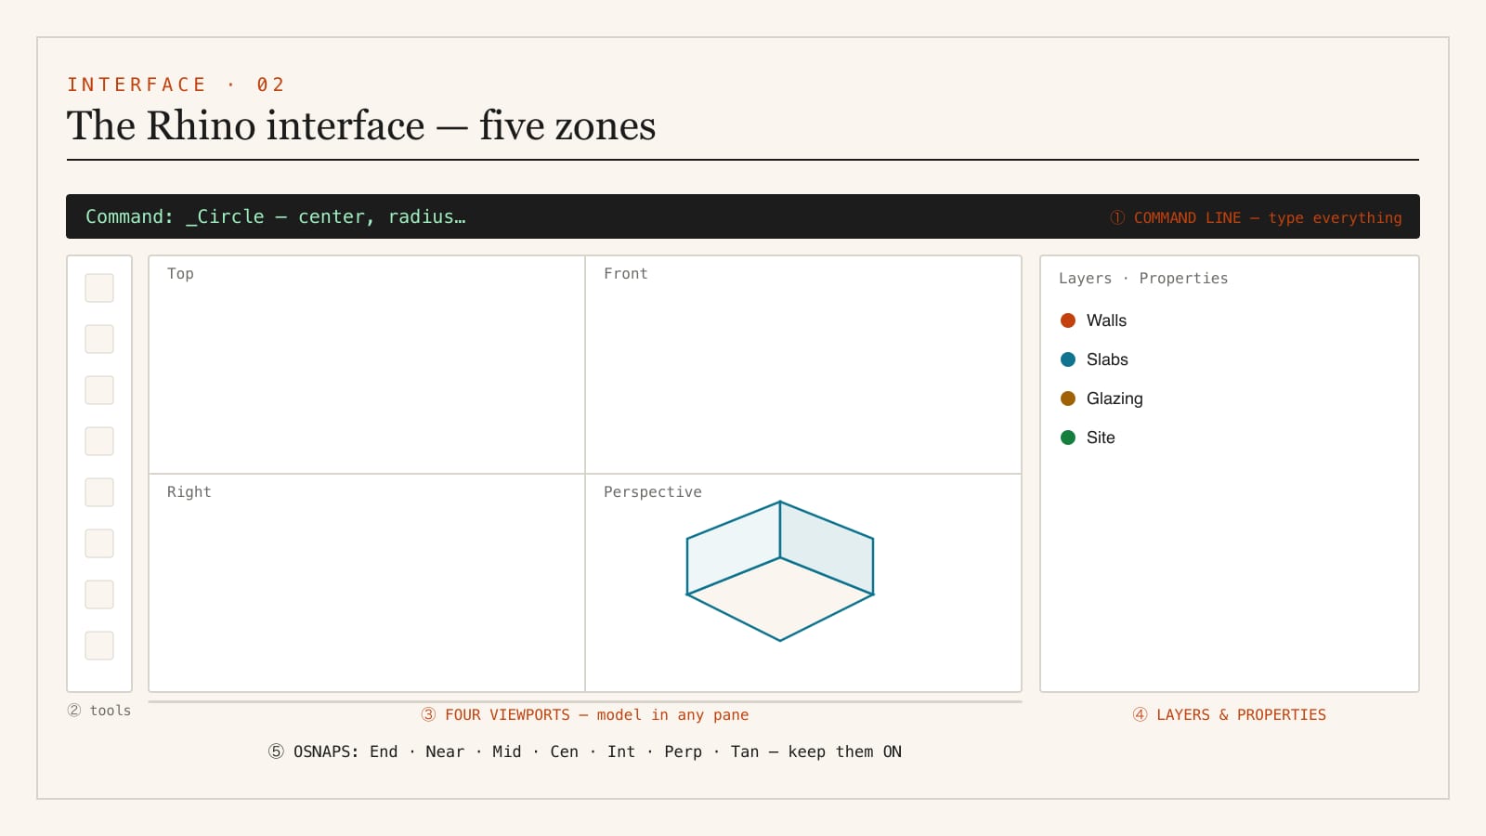Select the Site layer name
This screenshot has height=836, width=1486.
tap(1101, 438)
